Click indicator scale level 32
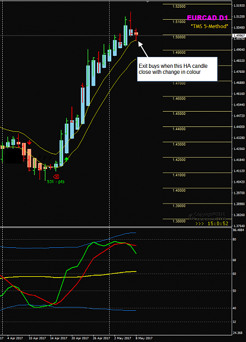Screen dimensions: 246x342 234,322
